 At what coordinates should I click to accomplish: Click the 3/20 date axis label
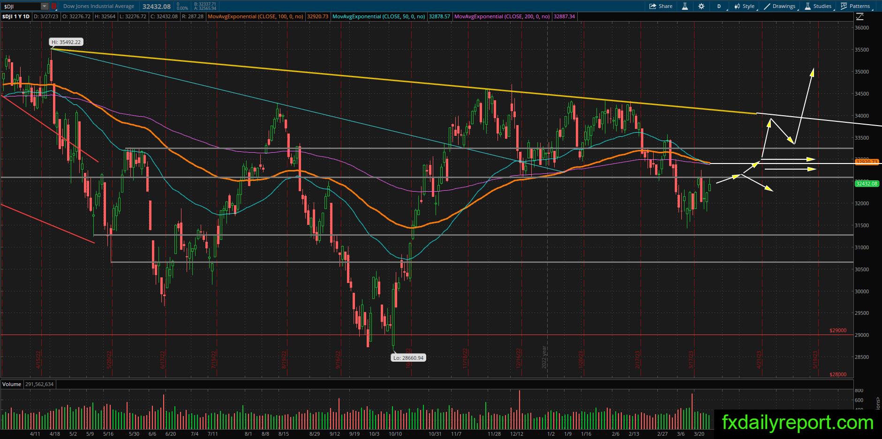(699, 434)
